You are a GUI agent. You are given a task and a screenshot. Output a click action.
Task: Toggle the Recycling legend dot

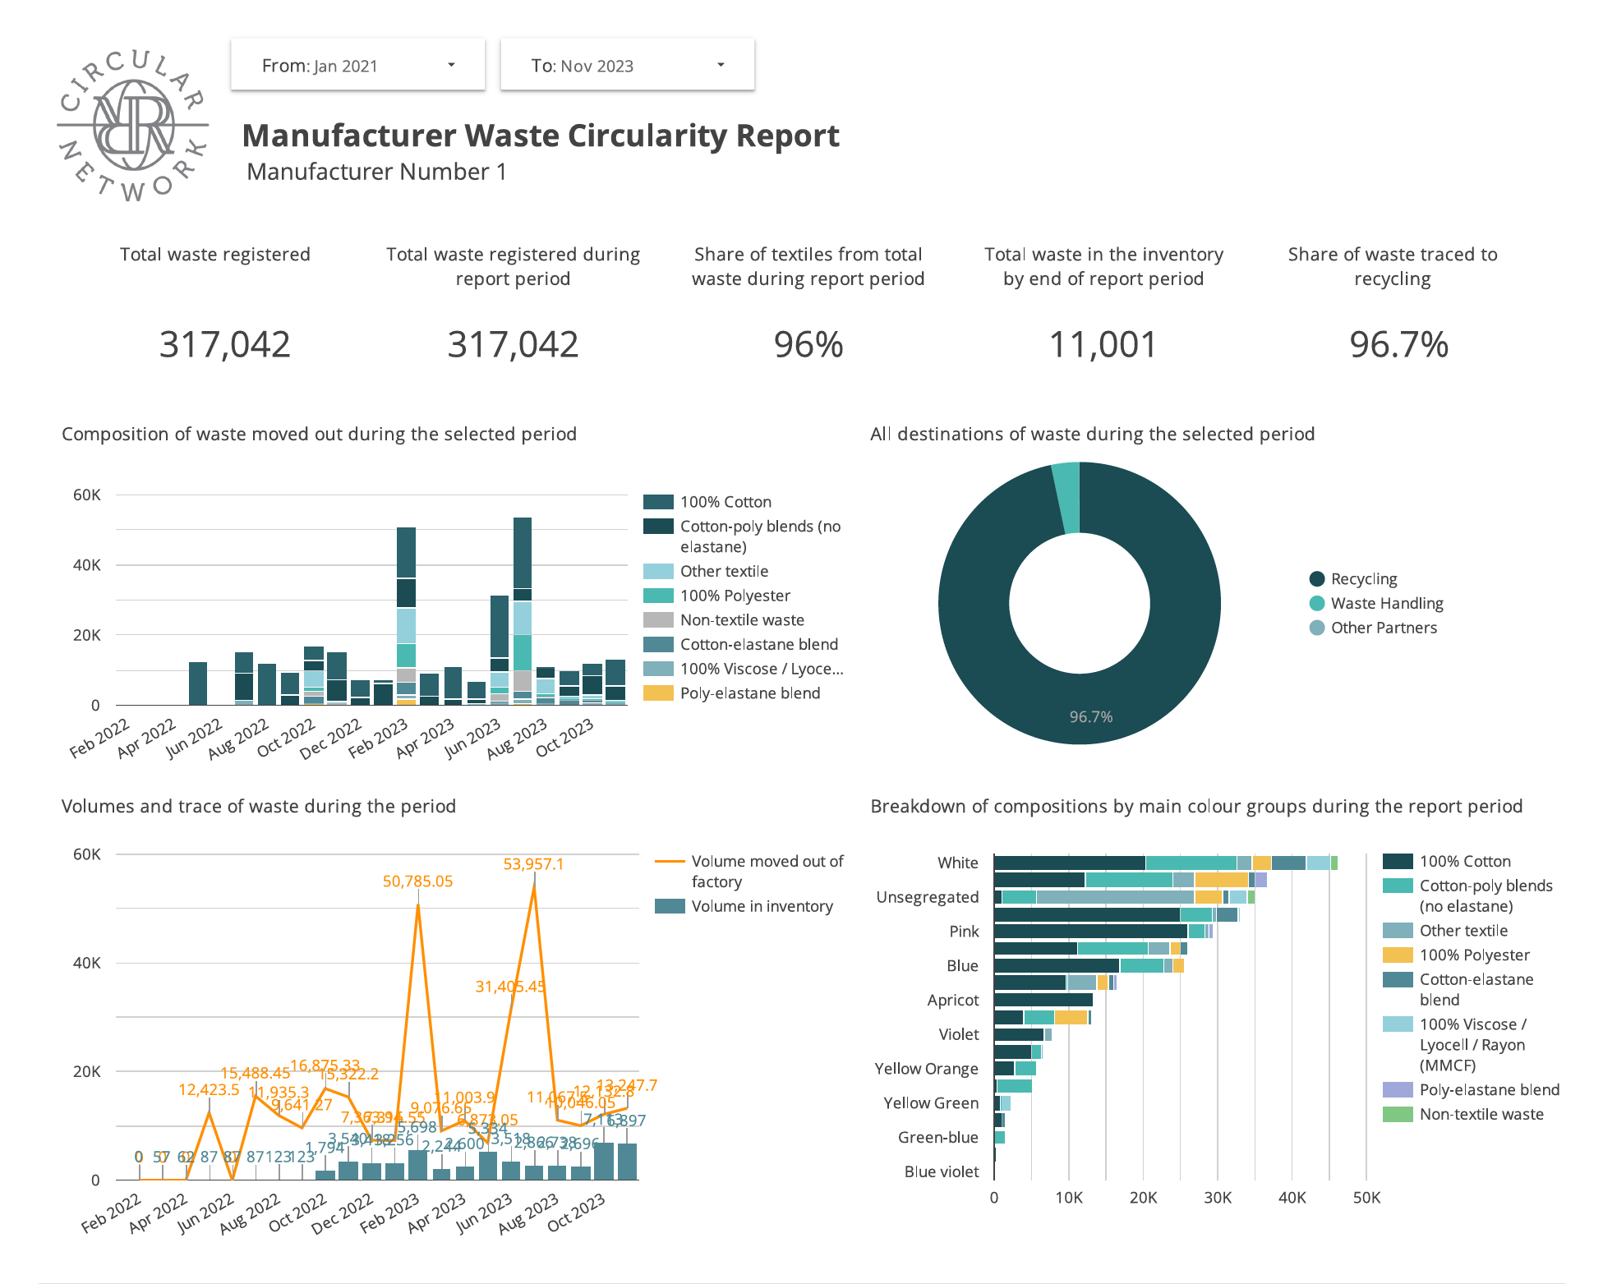coord(1317,579)
